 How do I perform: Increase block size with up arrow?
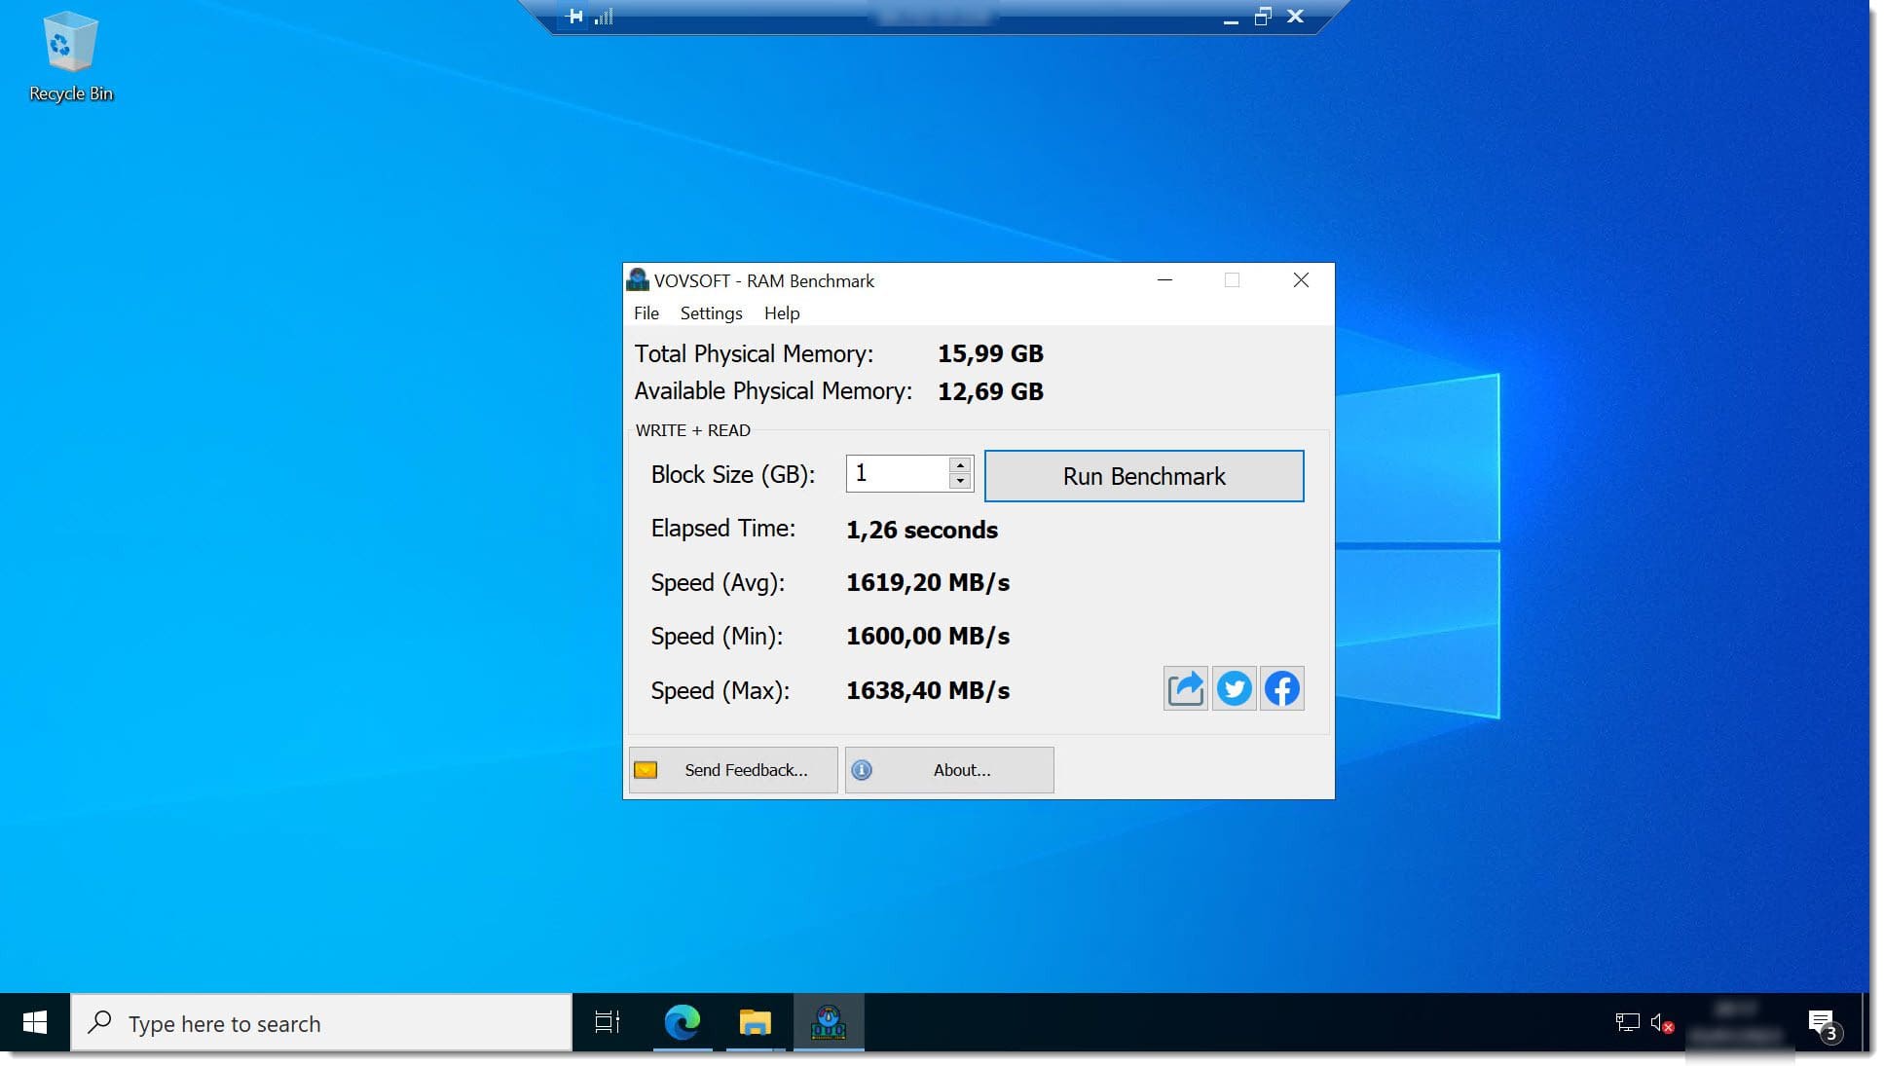tap(960, 465)
